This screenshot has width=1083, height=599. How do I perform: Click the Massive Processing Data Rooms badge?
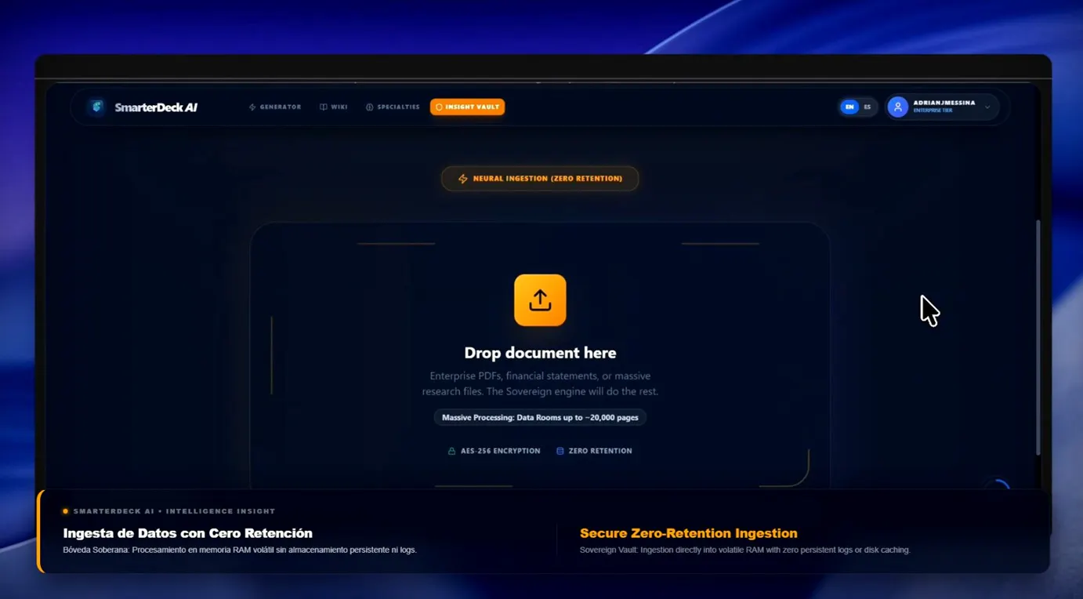click(x=540, y=417)
